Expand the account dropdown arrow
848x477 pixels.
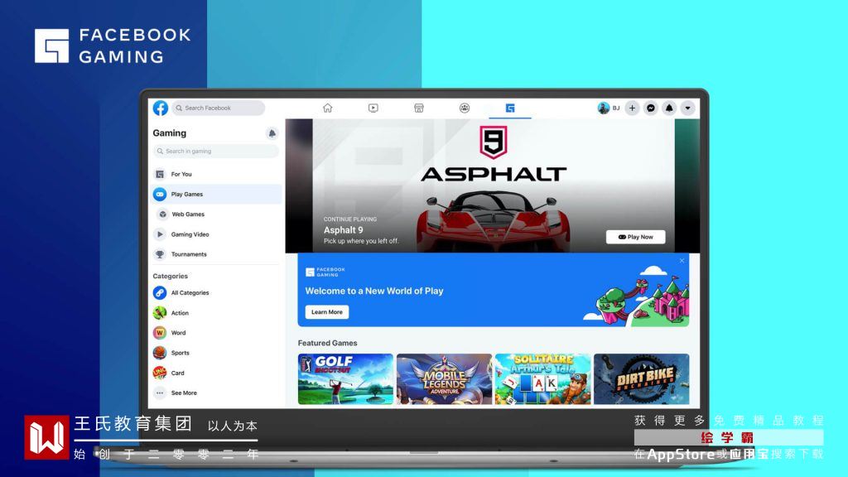tap(688, 108)
